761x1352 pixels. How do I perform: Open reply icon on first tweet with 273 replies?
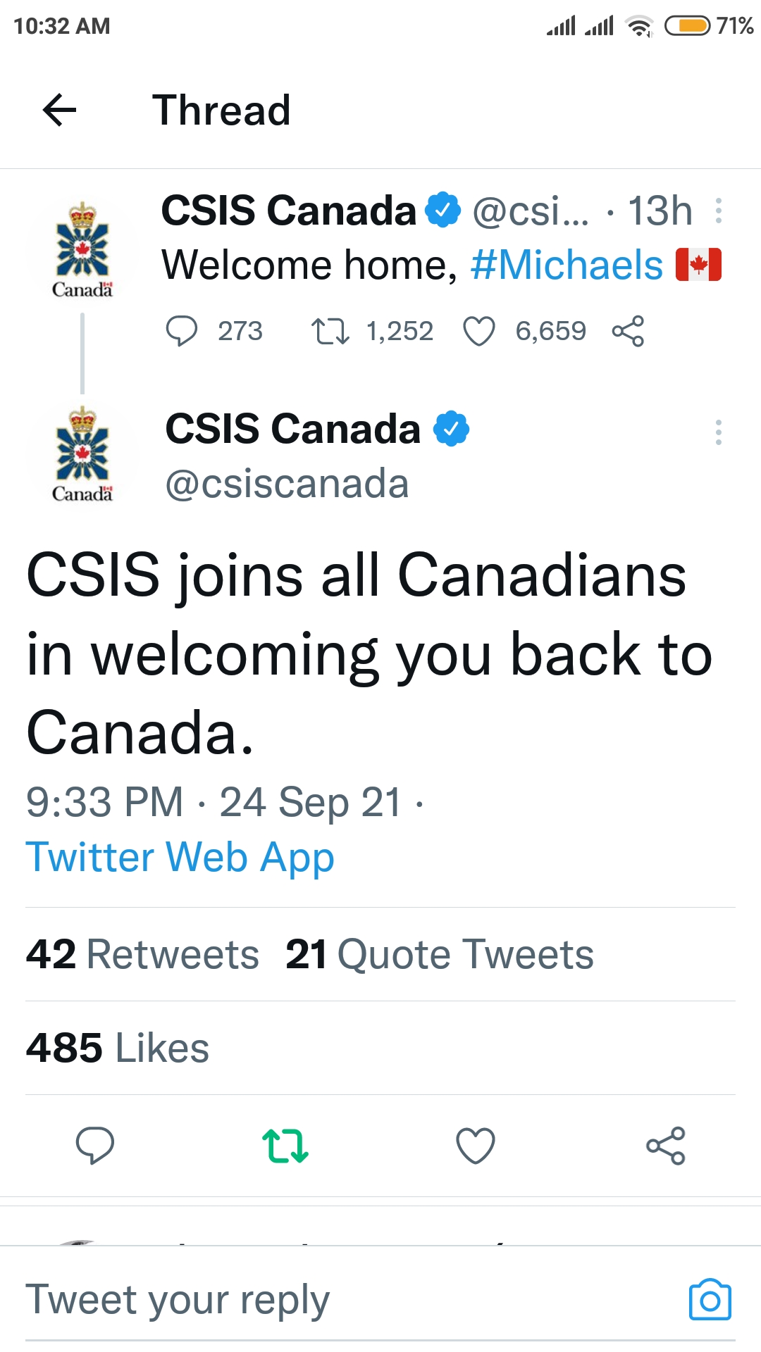(x=182, y=331)
